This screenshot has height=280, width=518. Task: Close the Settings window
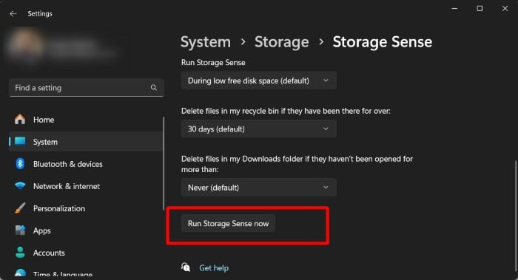point(505,9)
